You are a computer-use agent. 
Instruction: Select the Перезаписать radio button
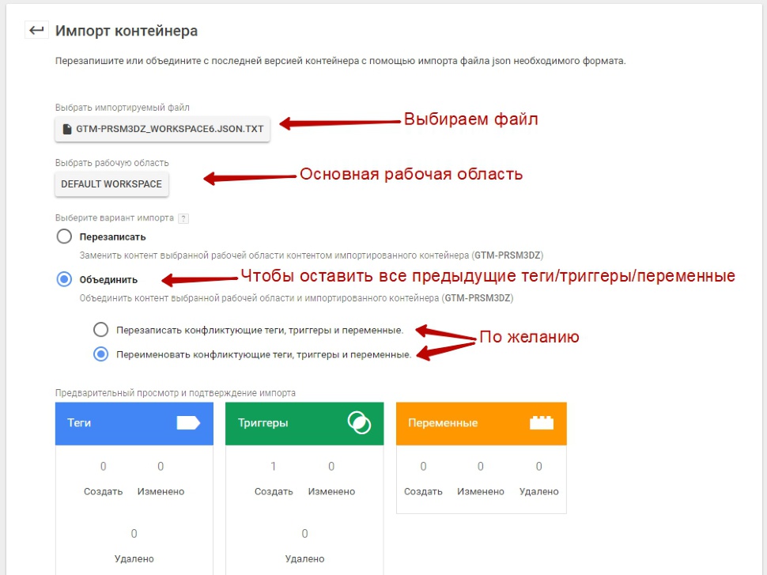tap(64, 236)
